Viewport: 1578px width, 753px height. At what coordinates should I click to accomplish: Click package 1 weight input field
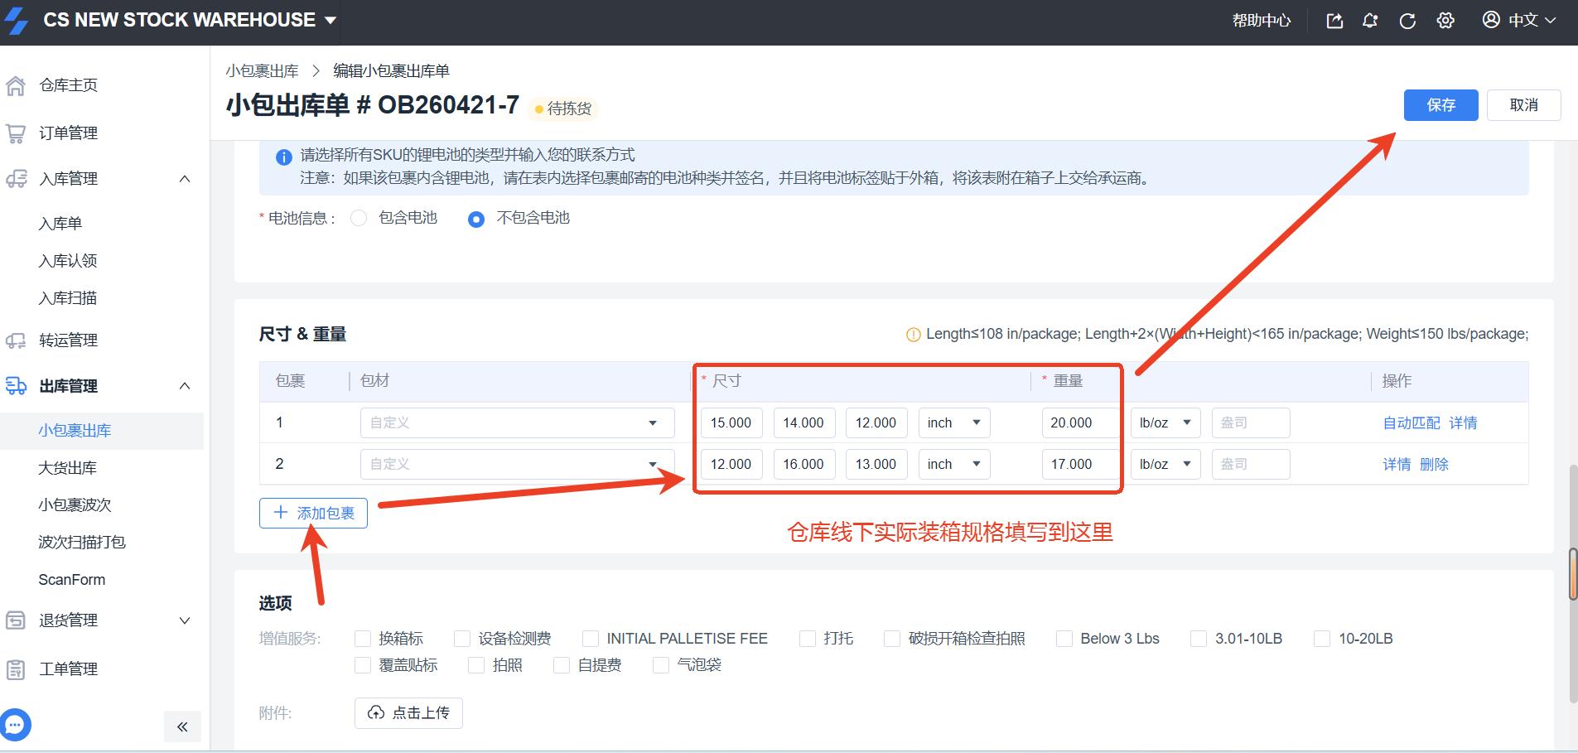pyautogui.click(x=1079, y=423)
